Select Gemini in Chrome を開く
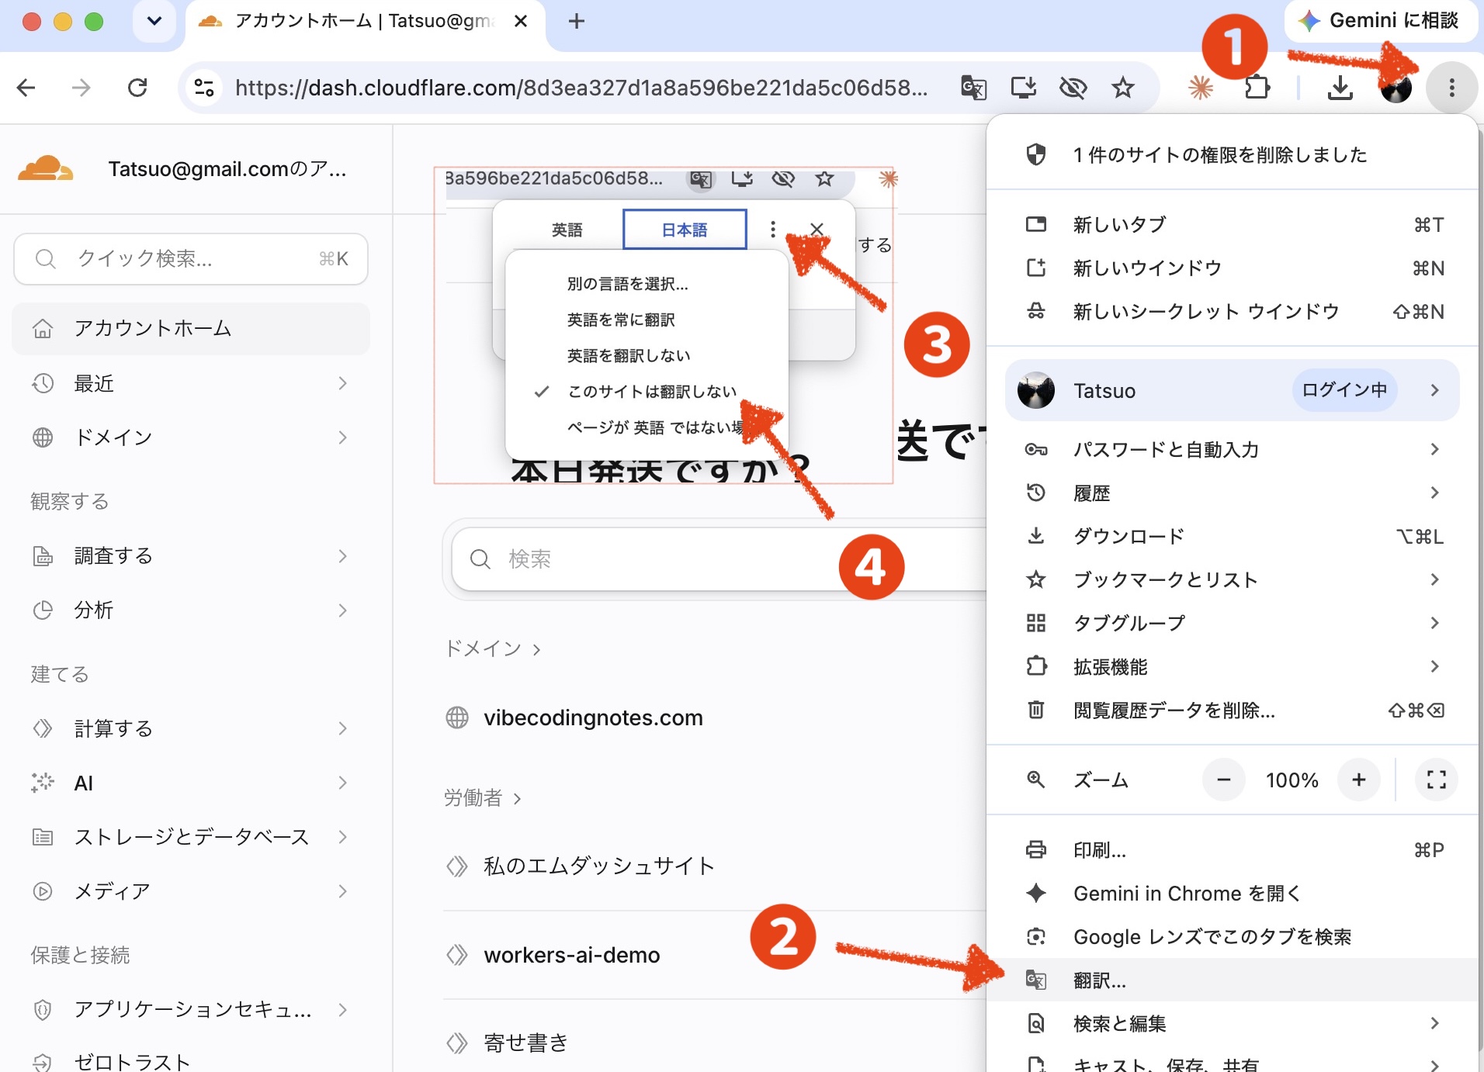1484x1072 pixels. click(1233, 894)
